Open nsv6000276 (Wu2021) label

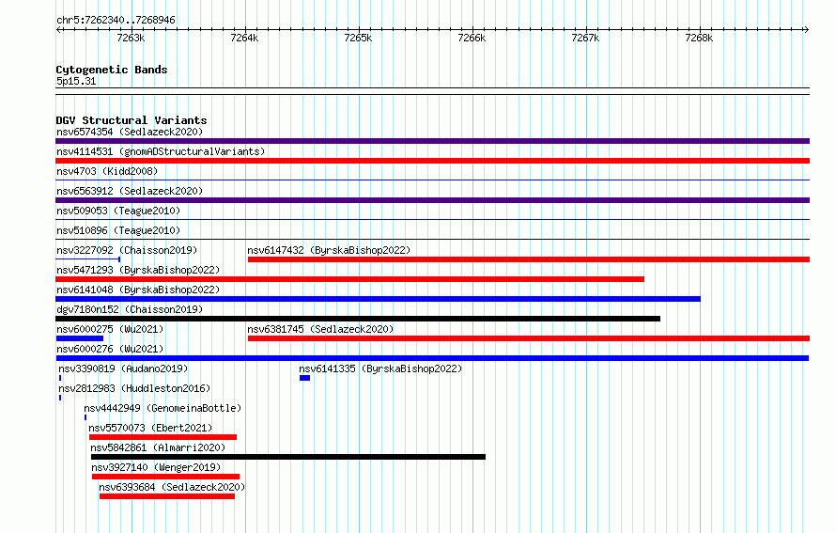pyautogui.click(x=110, y=349)
